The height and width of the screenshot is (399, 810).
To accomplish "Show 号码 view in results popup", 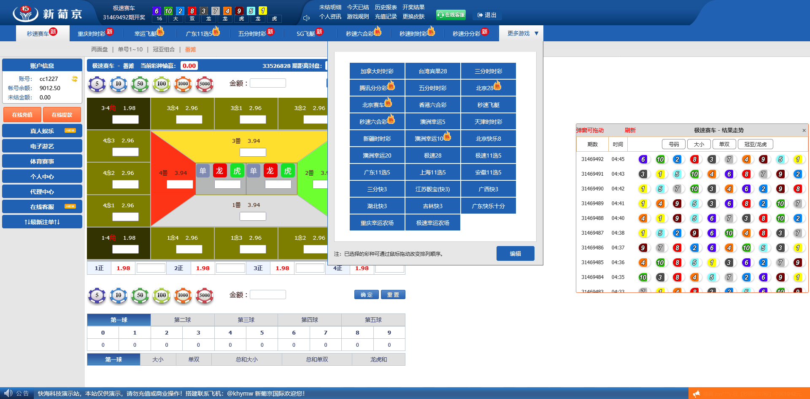I will point(674,144).
